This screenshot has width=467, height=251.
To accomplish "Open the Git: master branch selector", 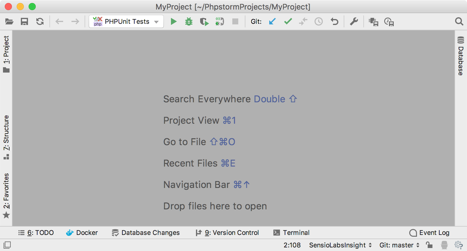I will coord(399,245).
